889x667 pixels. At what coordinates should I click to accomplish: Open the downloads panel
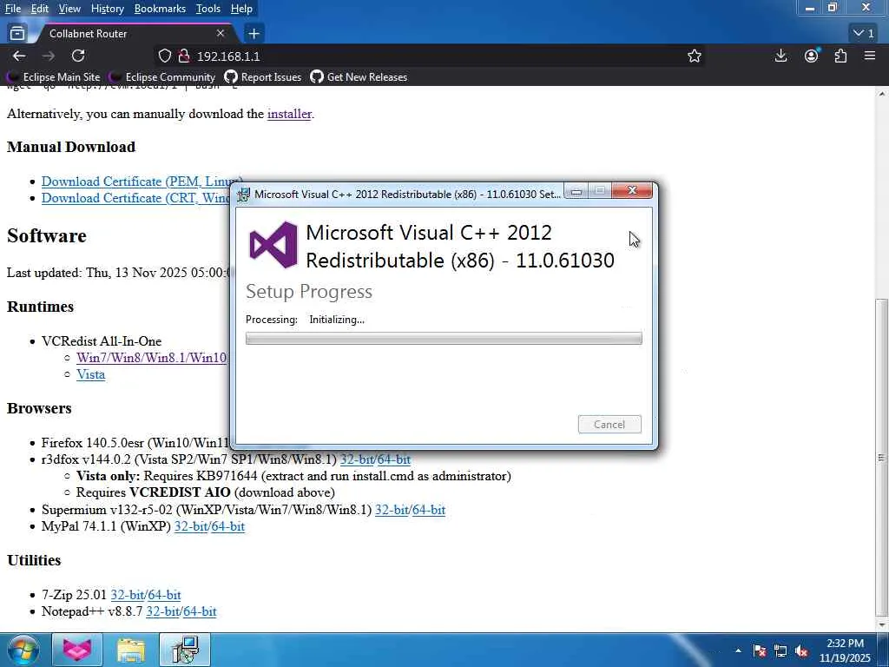point(780,56)
